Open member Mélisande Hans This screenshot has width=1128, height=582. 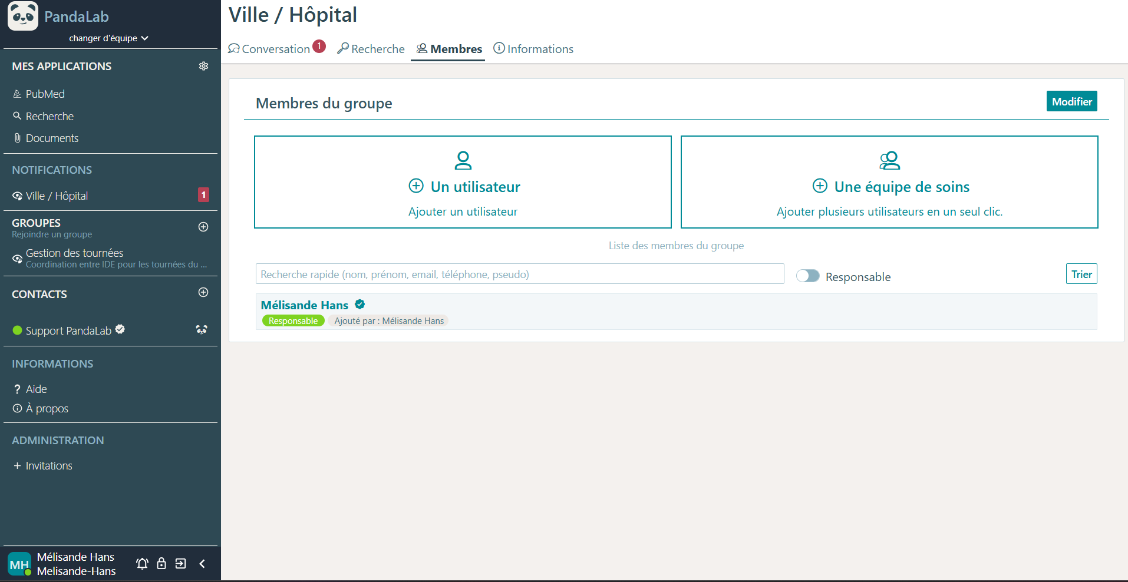pos(305,305)
